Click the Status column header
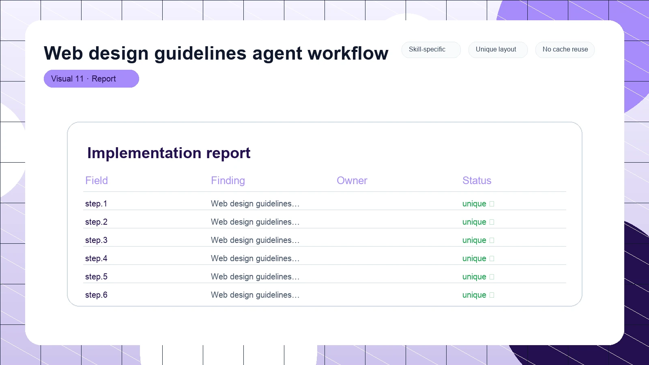Screen dimensions: 649x365 click(477, 180)
